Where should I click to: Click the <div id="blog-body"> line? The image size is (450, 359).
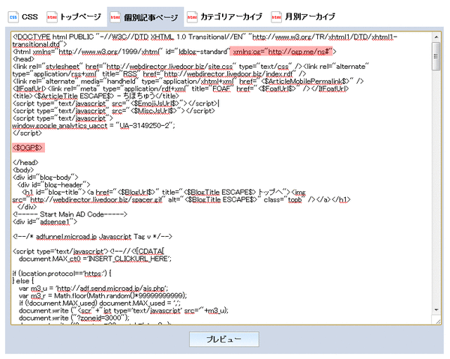coord(45,178)
